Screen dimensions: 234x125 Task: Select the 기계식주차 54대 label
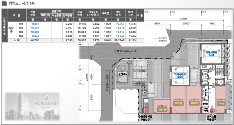tap(211, 54)
